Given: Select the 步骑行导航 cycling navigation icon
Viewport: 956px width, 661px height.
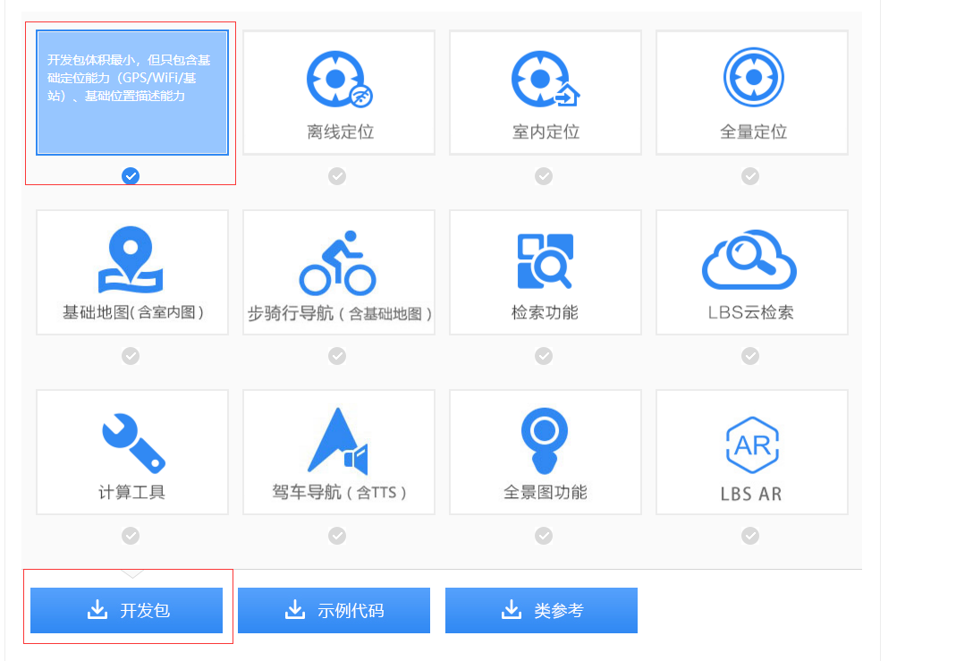Looking at the screenshot, I should pos(337,259).
